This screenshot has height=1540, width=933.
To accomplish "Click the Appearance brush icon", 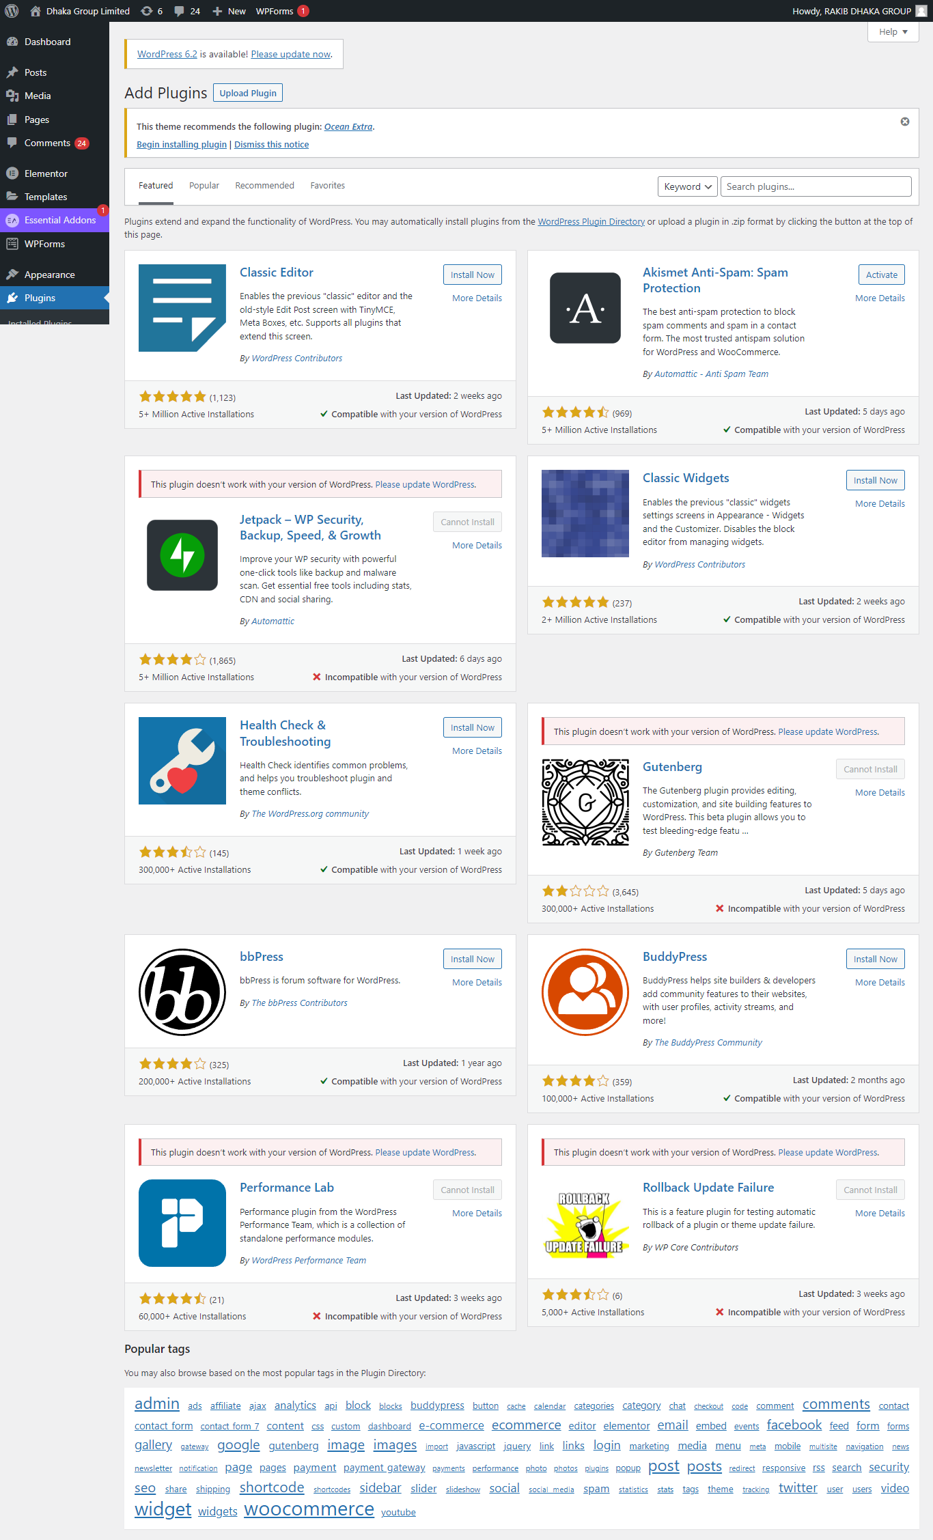I will click(12, 275).
